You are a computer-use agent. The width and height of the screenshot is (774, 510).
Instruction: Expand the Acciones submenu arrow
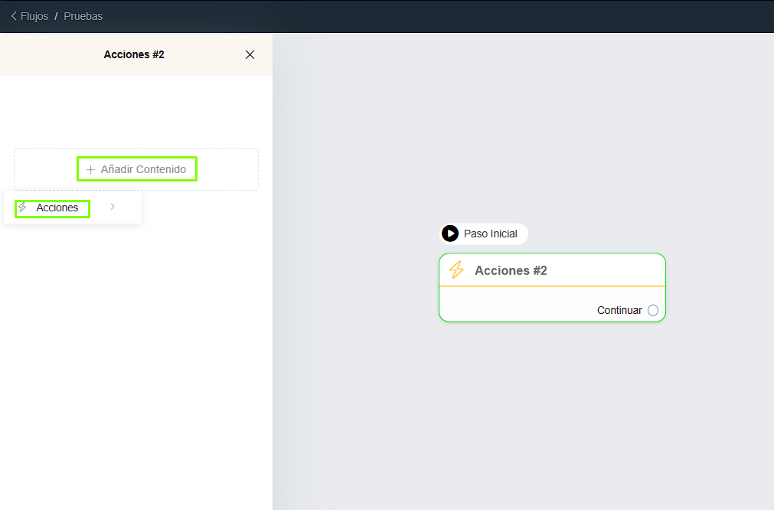[113, 207]
